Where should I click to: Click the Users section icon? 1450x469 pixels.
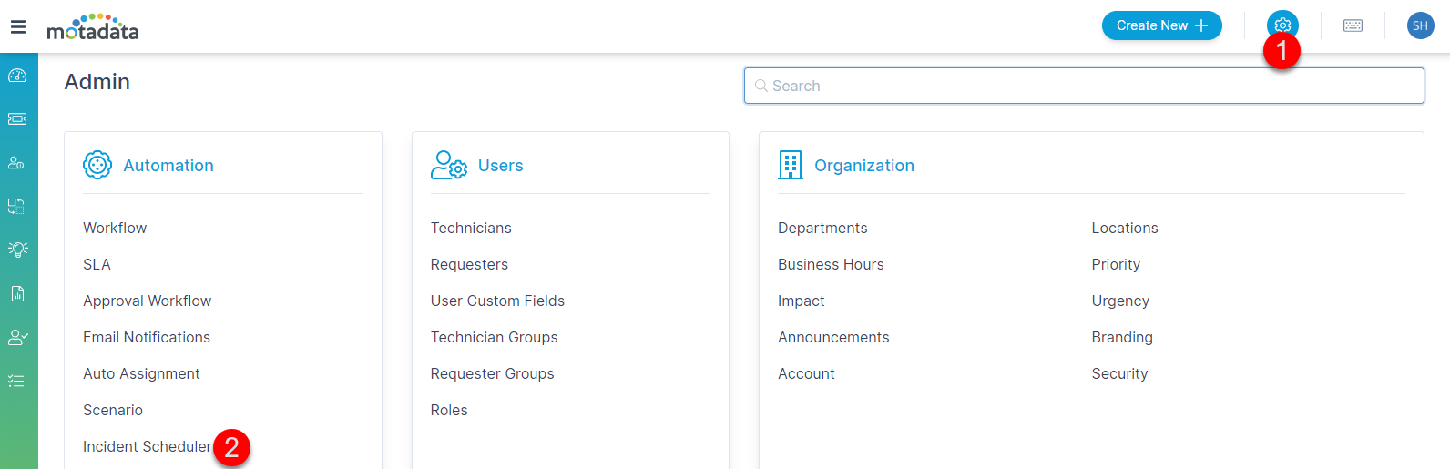coord(448,165)
